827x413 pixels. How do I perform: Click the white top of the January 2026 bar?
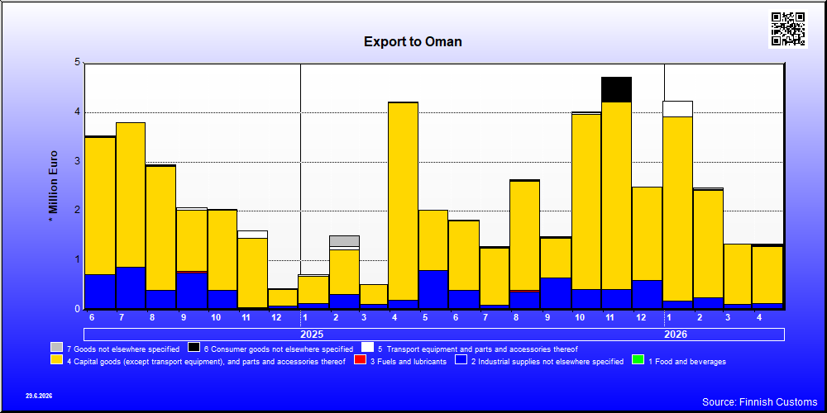point(678,109)
